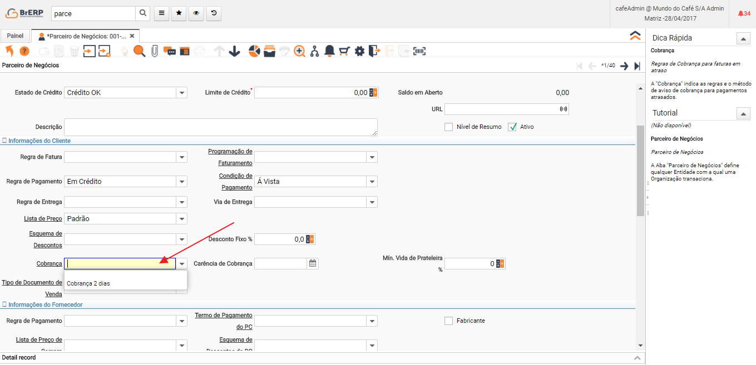Open help via the question mark icon
This screenshot has height=365, width=756.
[x=24, y=51]
